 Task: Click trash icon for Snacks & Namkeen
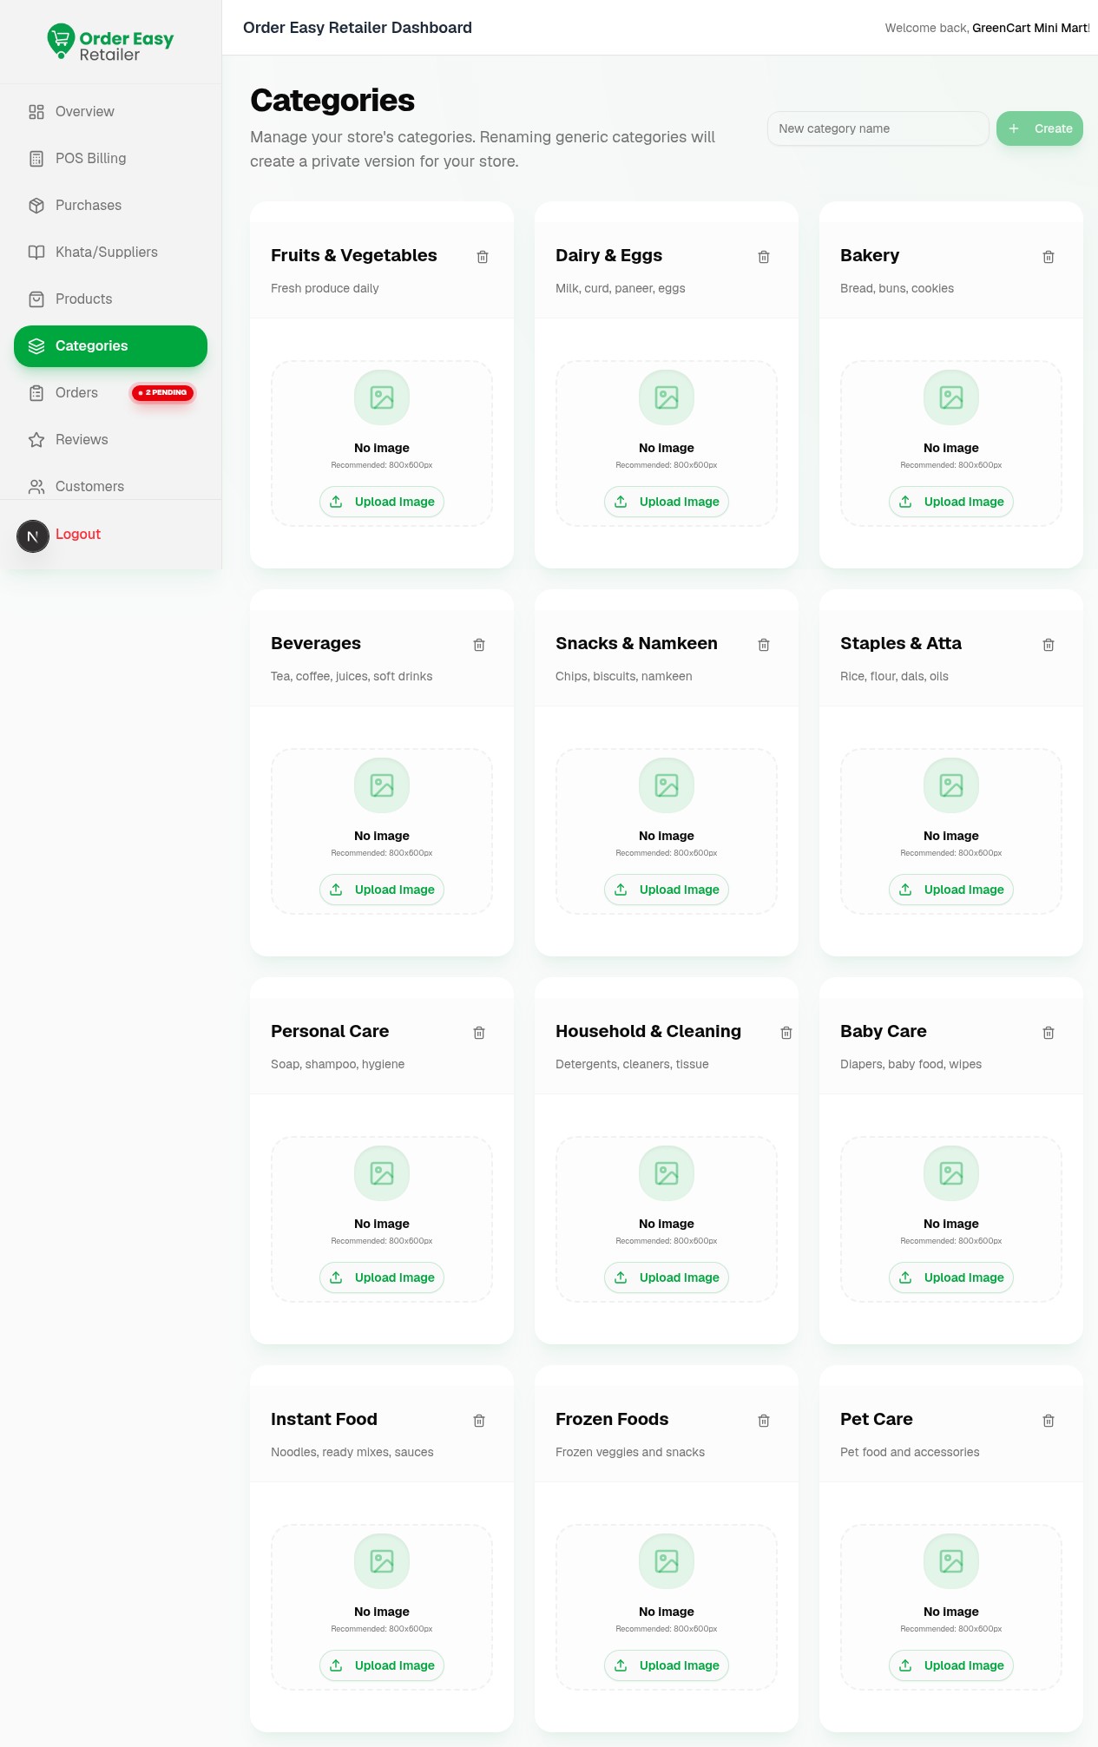click(764, 645)
